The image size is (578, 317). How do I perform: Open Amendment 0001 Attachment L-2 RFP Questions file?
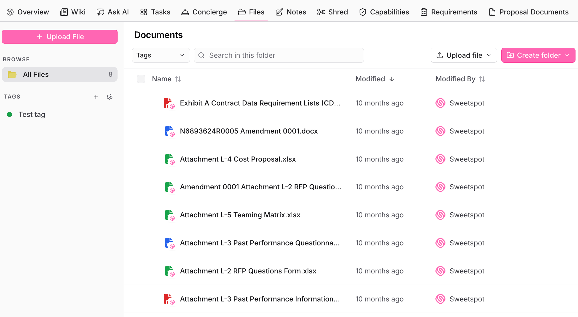tap(261, 187)
